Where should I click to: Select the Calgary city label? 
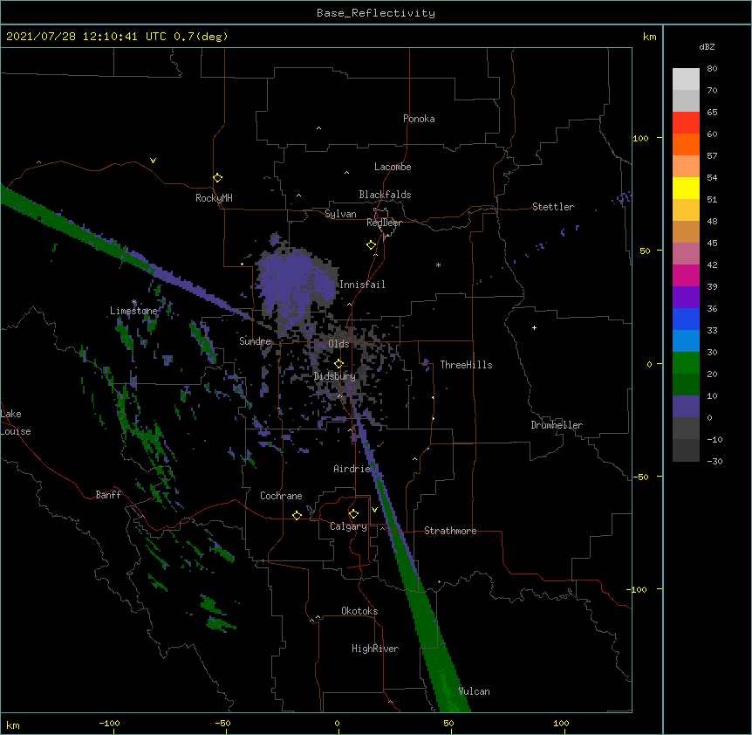coord(348,526)
